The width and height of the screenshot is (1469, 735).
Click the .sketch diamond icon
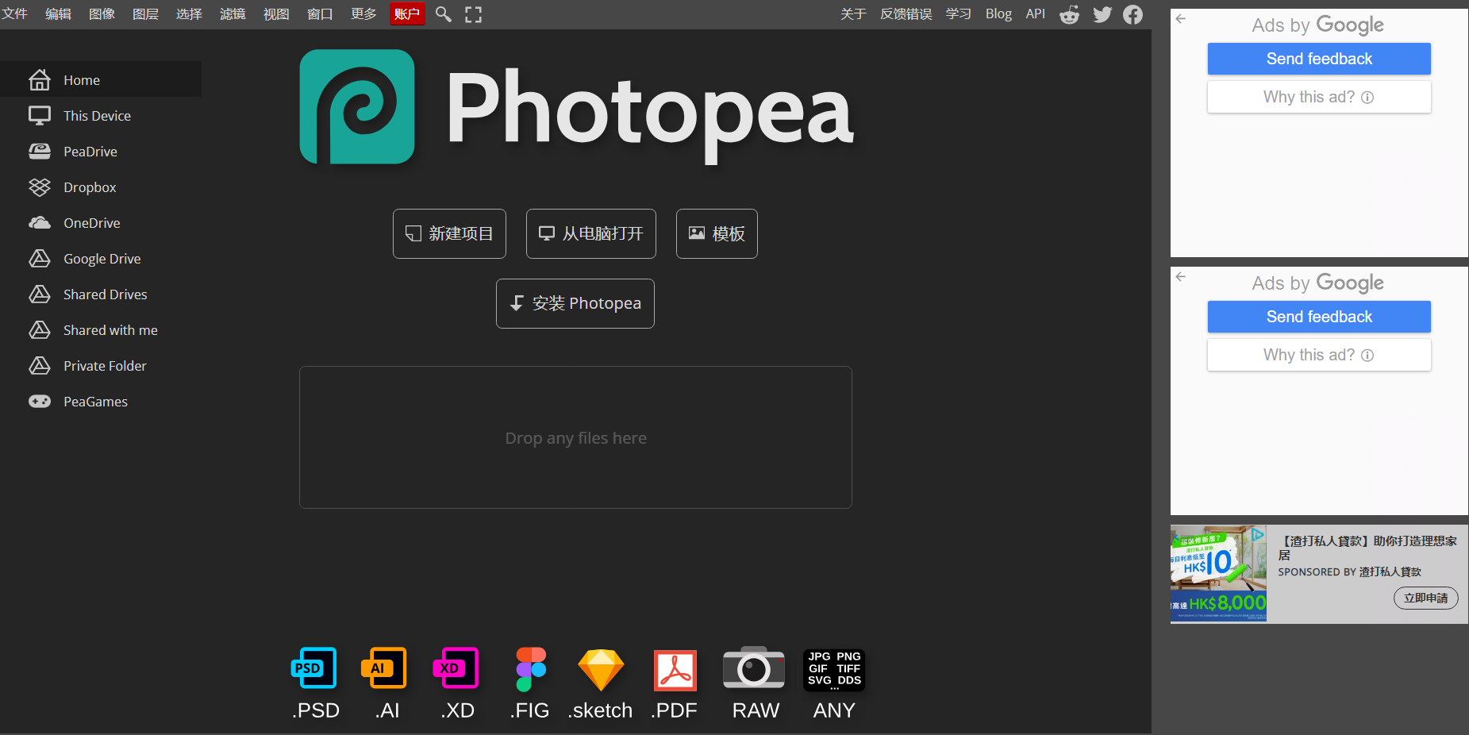600,669
